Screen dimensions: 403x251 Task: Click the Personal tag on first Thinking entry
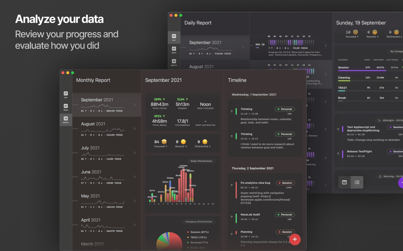pyautogui.click(x=285, y=109)
